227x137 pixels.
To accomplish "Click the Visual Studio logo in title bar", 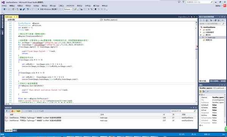I will point(3,2).
